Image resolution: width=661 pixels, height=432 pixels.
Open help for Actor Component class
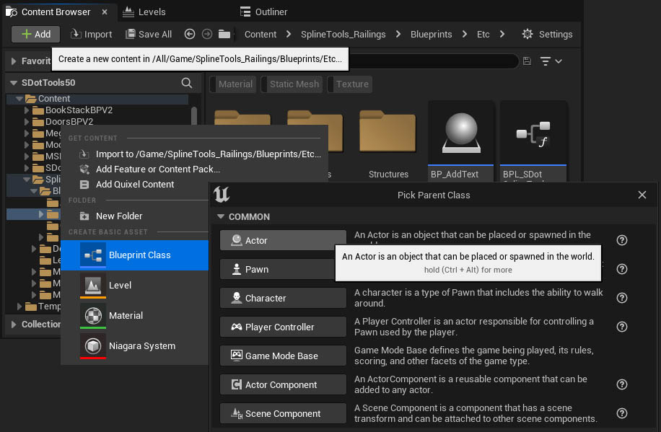point(622,385)
